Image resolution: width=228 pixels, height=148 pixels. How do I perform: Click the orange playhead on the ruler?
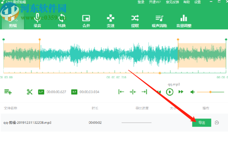(160, 73)
